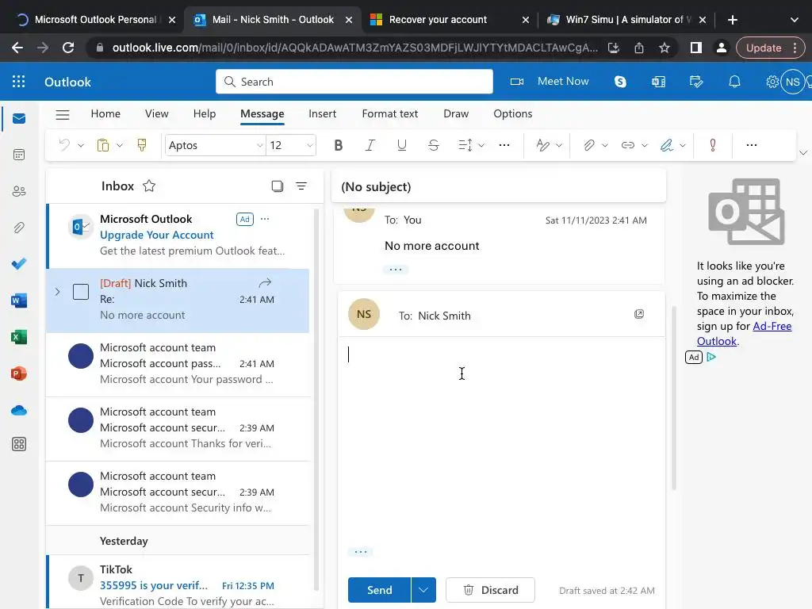
Task: Switch to the Draw ribbon tab
Action: pos(456,113)
